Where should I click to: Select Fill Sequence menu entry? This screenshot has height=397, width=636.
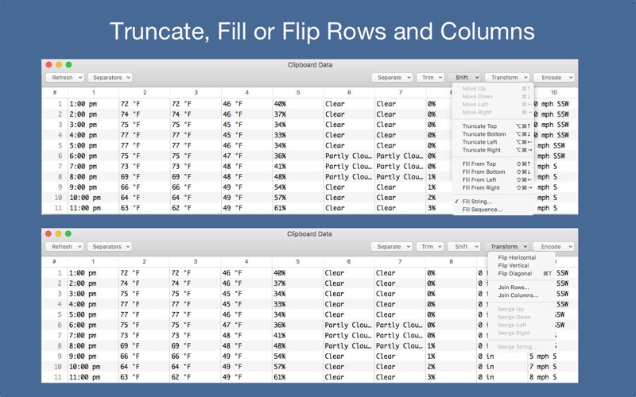click(482, 210)
